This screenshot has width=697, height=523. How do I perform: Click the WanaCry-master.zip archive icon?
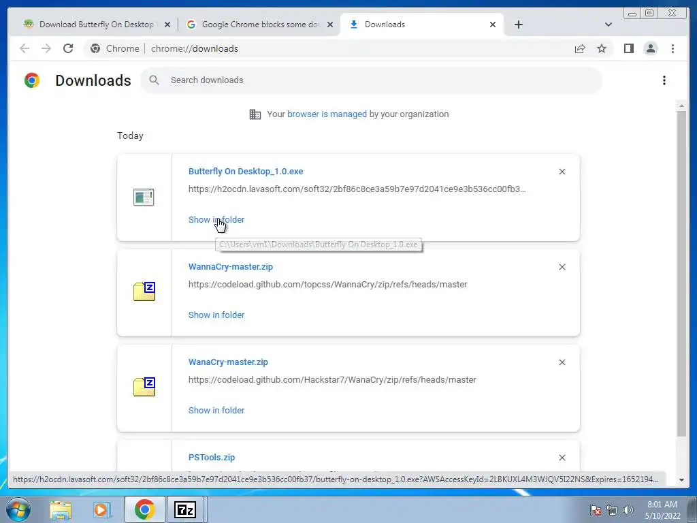click(144, 387)
